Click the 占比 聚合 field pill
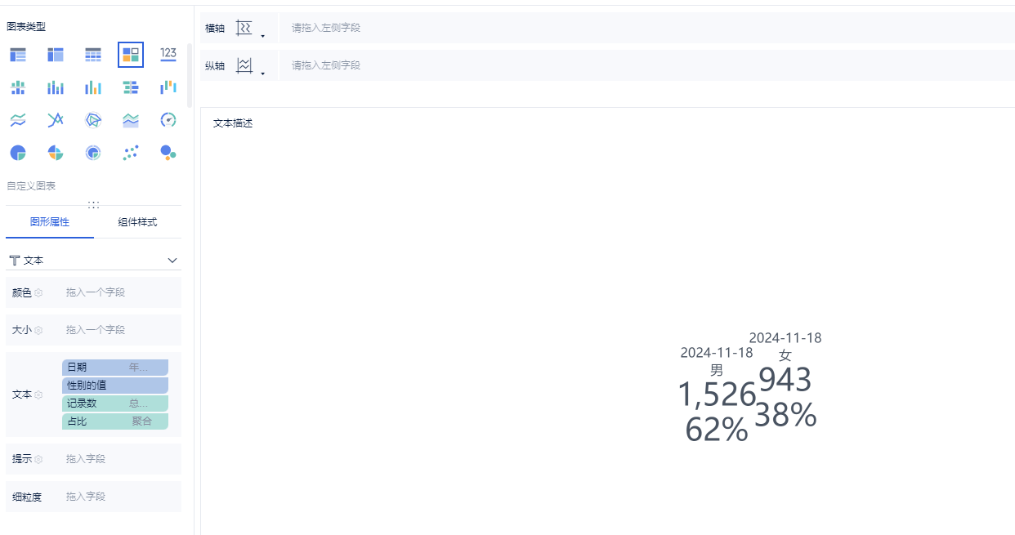The height and width of the screenshot is (535, 1015). pyautogui.click(x=115, y=421)
